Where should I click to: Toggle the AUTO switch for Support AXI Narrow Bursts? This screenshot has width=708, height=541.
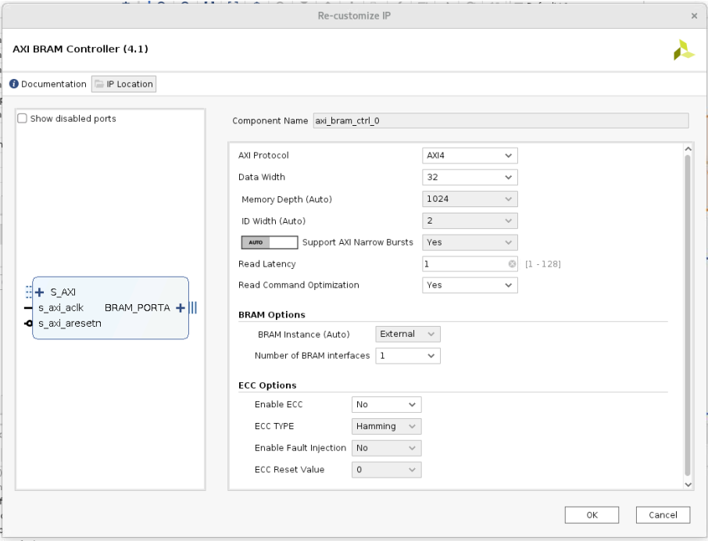(269, 242)
